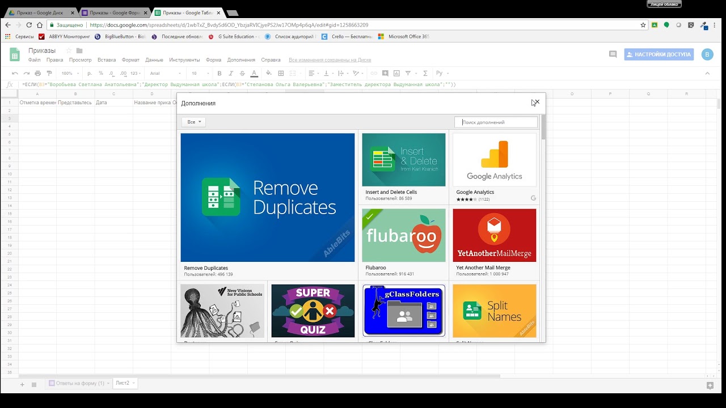Click the Поиск дополнений search field
Viewport: 726px width, 408px height.
click(x=496, y=122)
